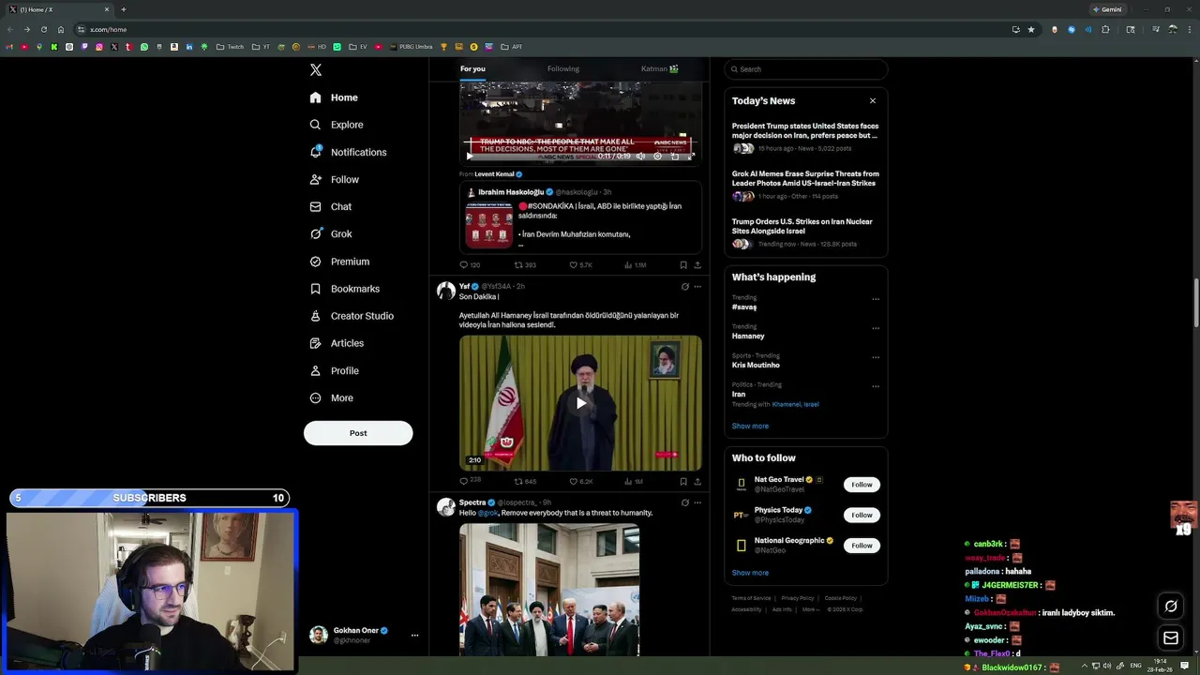Close the Today's News panel
The height and width of the screenshot is (675, 1200).
click(x=873, y=100)
